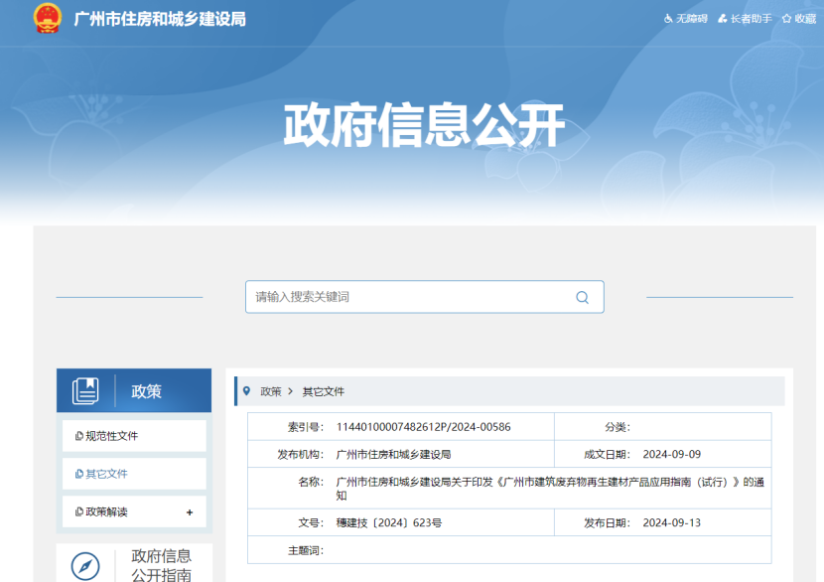The height and width of the screenshot is (582, 824).
Task: Click the 政策 book icon in sidebar
Action: click(x=85, y=390)
